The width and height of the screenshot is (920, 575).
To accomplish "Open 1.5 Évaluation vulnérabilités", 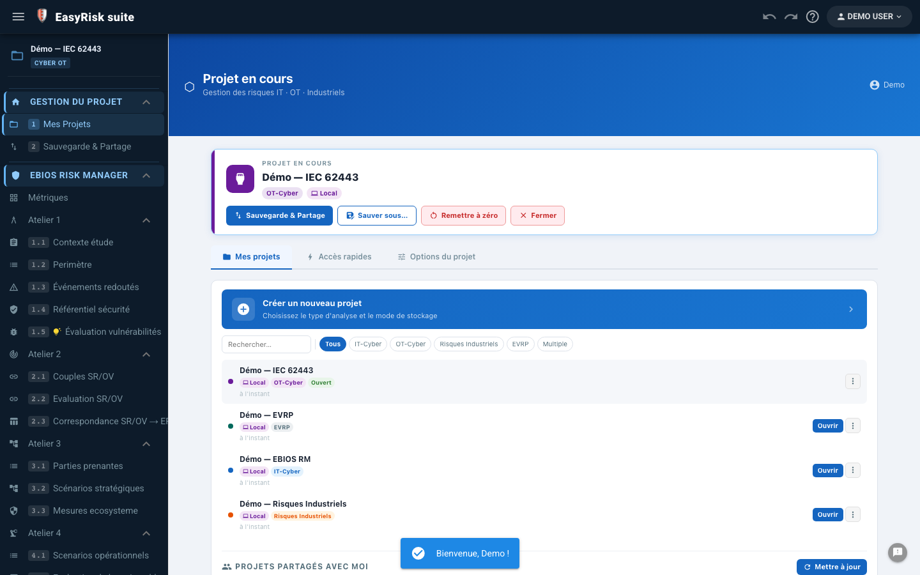I will [84, 332].
